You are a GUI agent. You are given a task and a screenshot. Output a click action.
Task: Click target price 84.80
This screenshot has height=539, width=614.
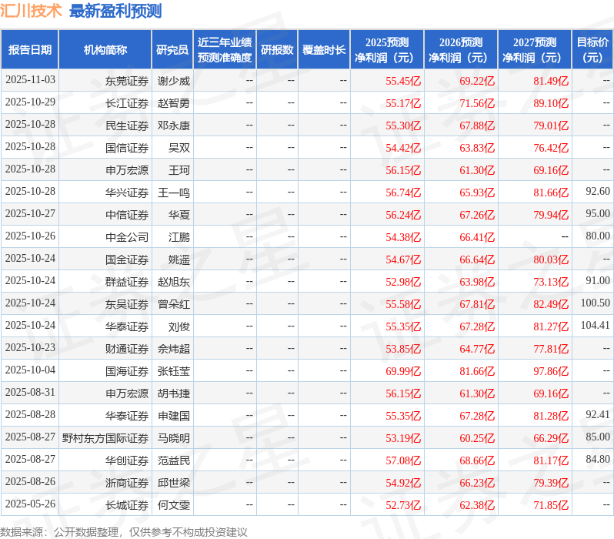point(598,460)
